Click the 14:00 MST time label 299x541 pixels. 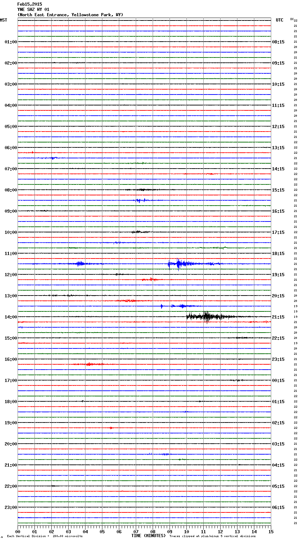click(x=11, y=317)
